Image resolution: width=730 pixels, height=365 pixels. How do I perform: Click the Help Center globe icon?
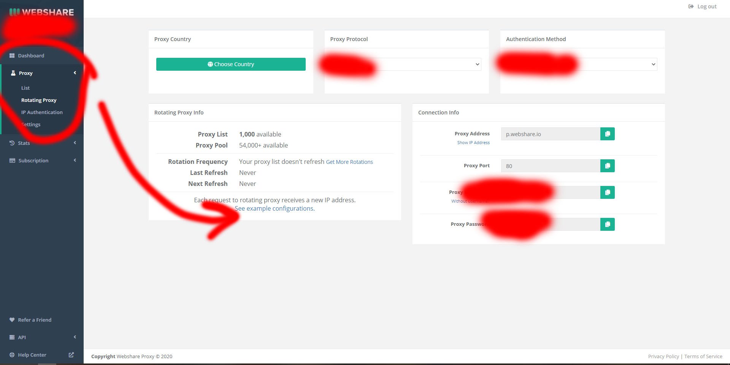tap(12, 355)
